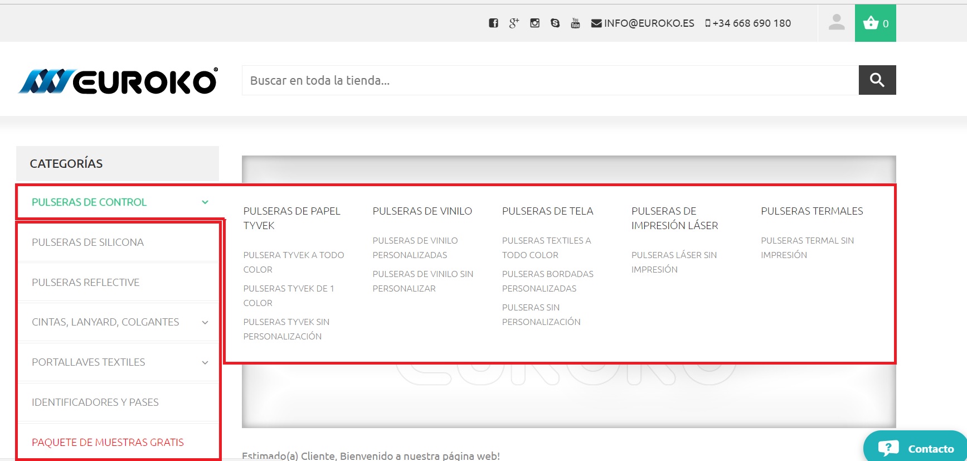Expand Portallaves Textiles chevron

pos(205,362)
